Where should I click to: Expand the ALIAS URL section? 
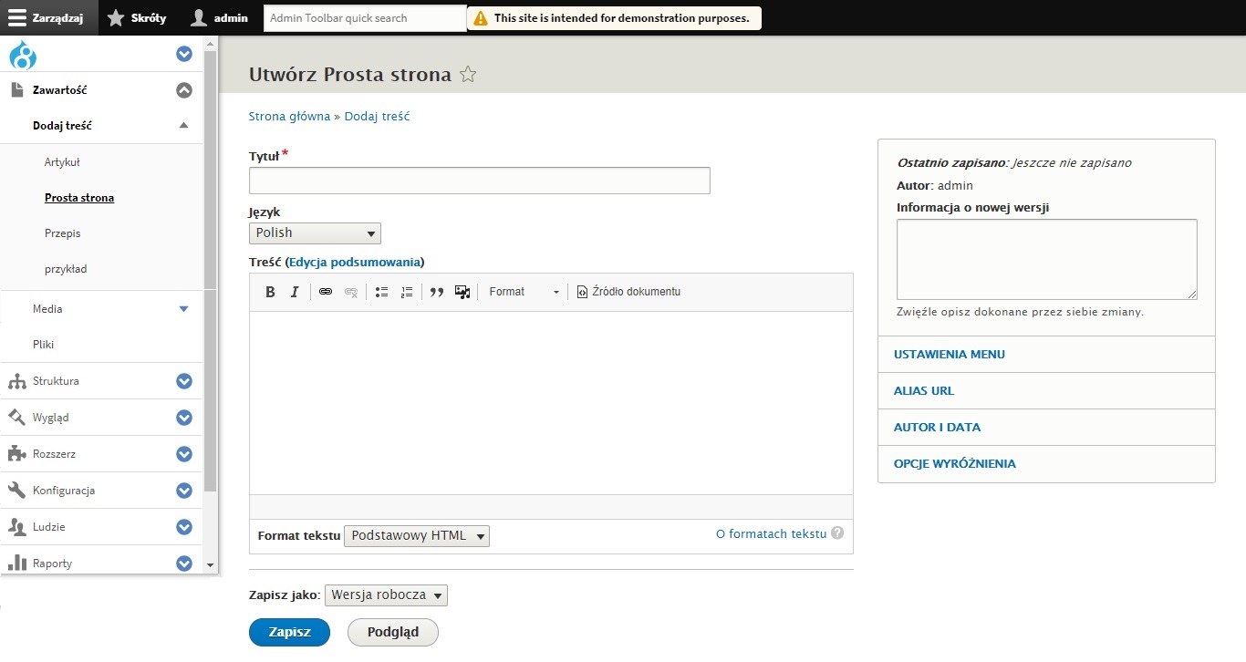click(x=924, y=390)
